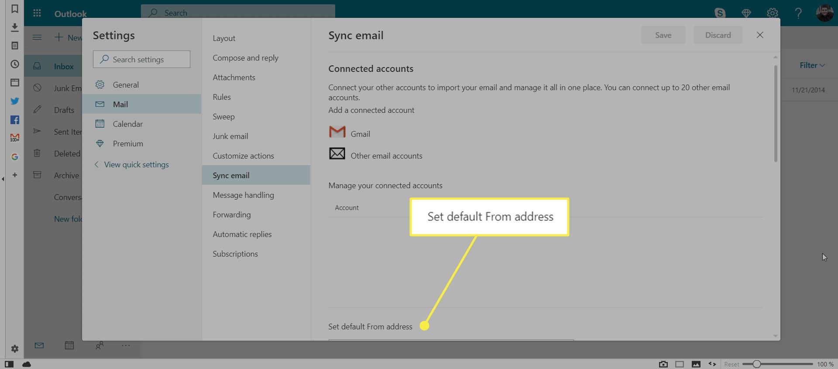
Task: Add a Gmail connected account
Action: 361,134
